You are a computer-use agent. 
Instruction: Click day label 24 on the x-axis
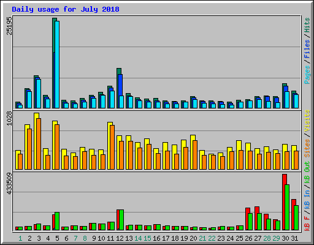pyautogui.click(x=230, y=238)
